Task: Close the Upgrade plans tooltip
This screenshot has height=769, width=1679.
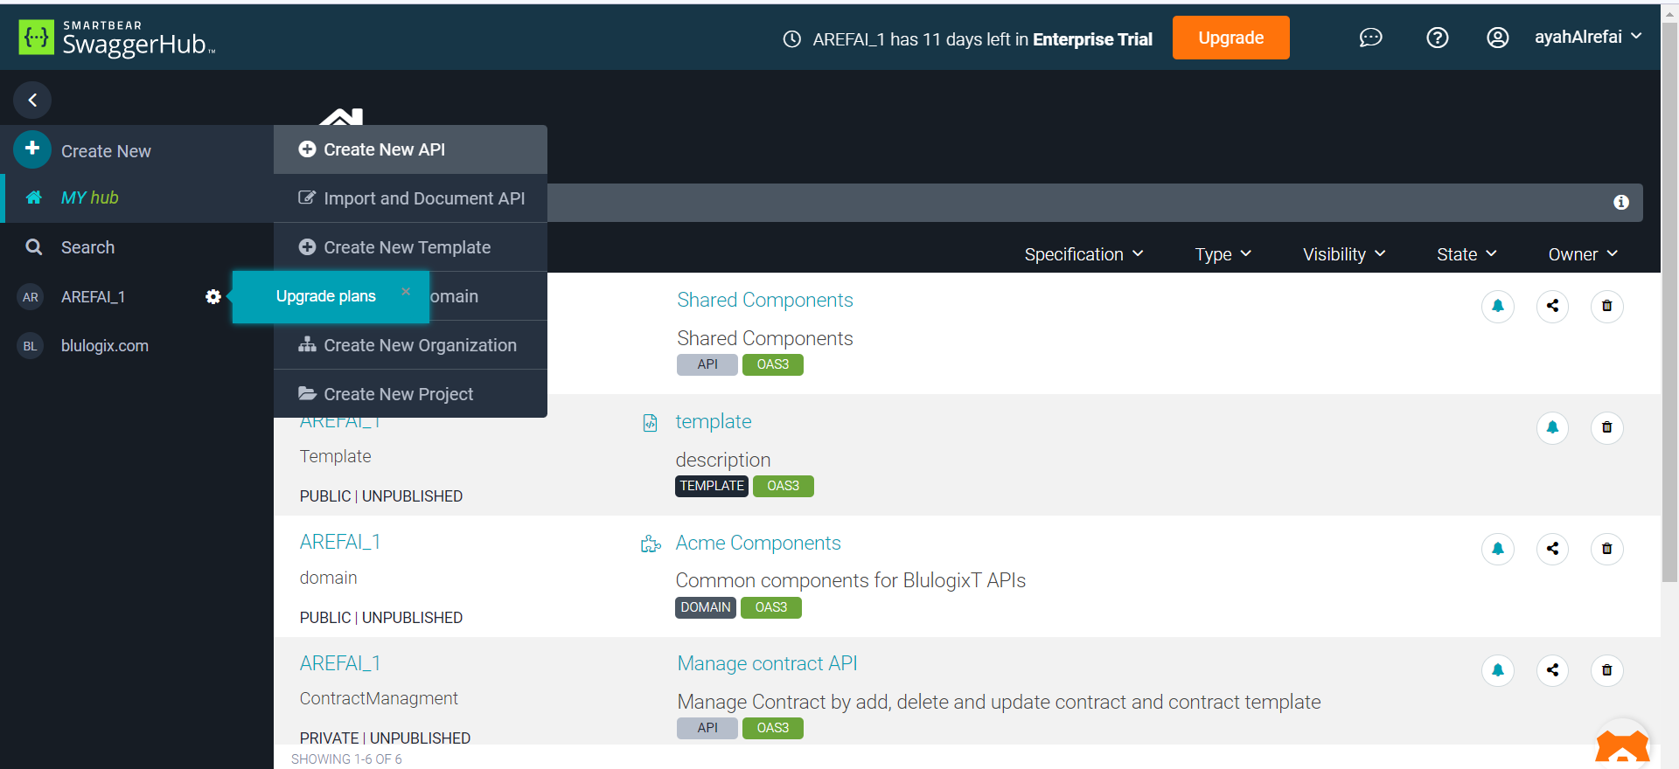Action: pos(406,292)
